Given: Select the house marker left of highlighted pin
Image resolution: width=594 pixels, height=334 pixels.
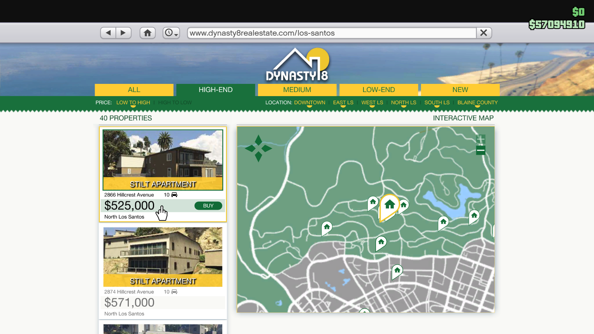Looking at the screenshot, I should tap(373, 203).
